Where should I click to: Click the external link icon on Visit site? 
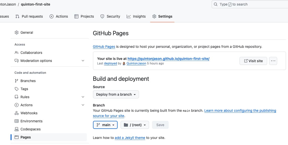[246, 61]
